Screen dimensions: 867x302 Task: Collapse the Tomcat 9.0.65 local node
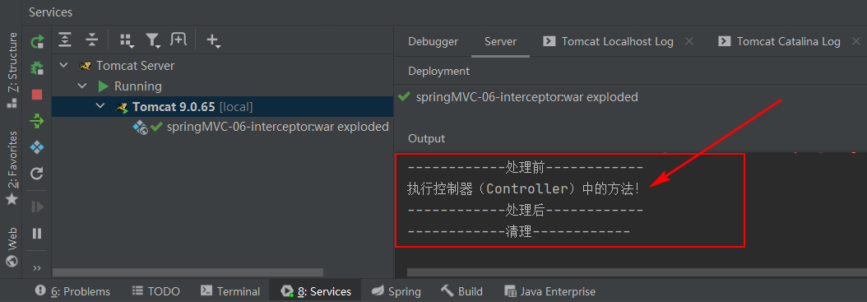(x=100, y=106)
